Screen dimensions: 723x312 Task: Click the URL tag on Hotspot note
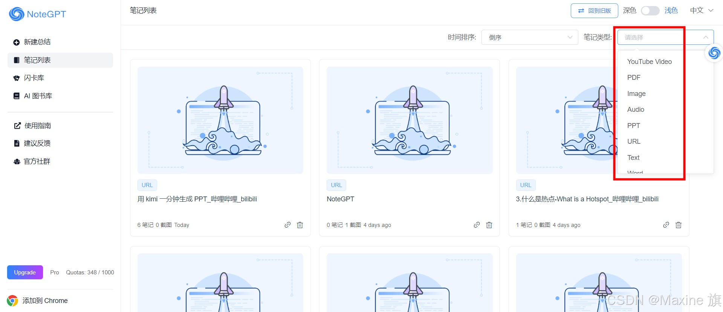click(x=526, y=185)
